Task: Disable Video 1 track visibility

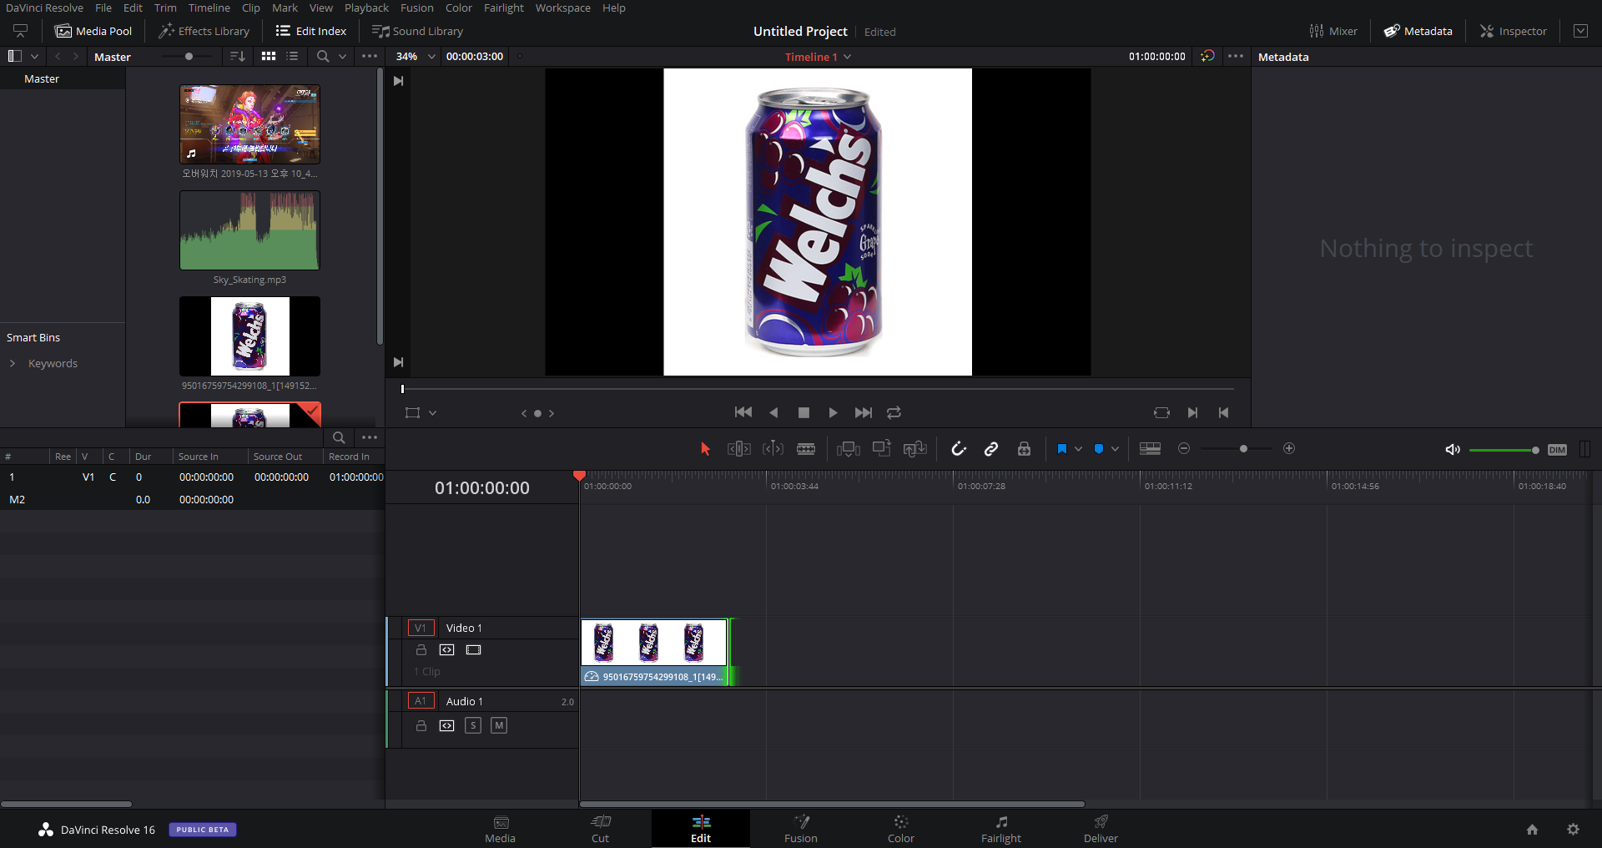Action: (x=474, y=649)
